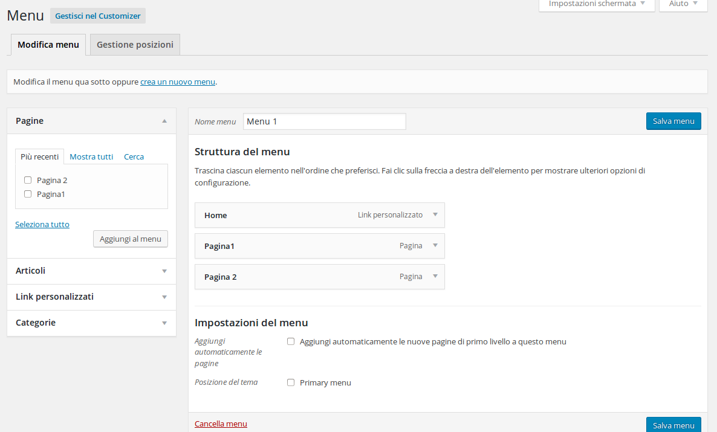Expand the Categorie panel
This screenshot has height=432, width=717.
click(164, 323)
